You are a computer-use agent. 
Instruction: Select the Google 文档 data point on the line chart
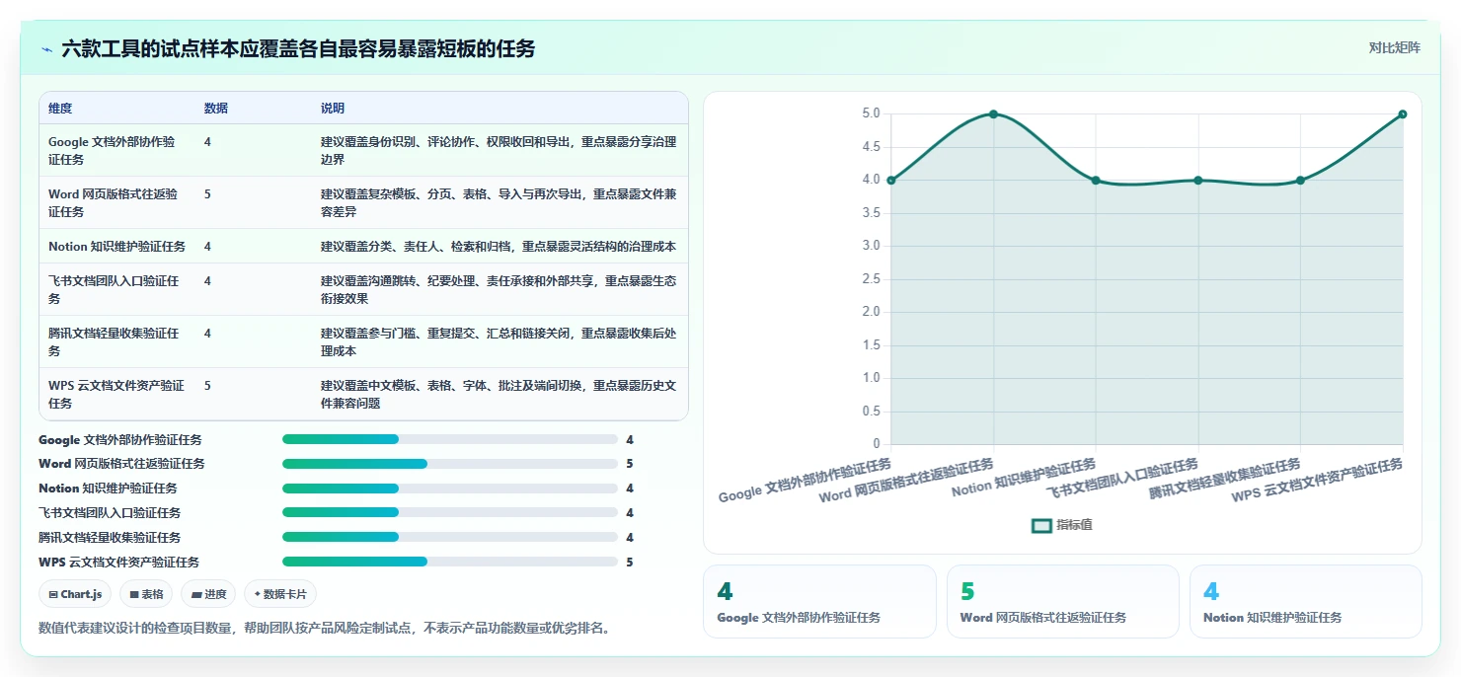pyautogui.click(x=891, y=181)
